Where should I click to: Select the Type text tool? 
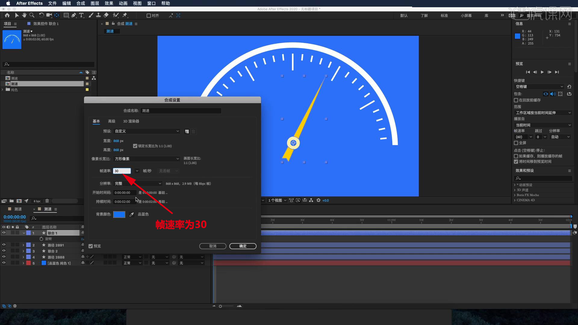(81, 15)
